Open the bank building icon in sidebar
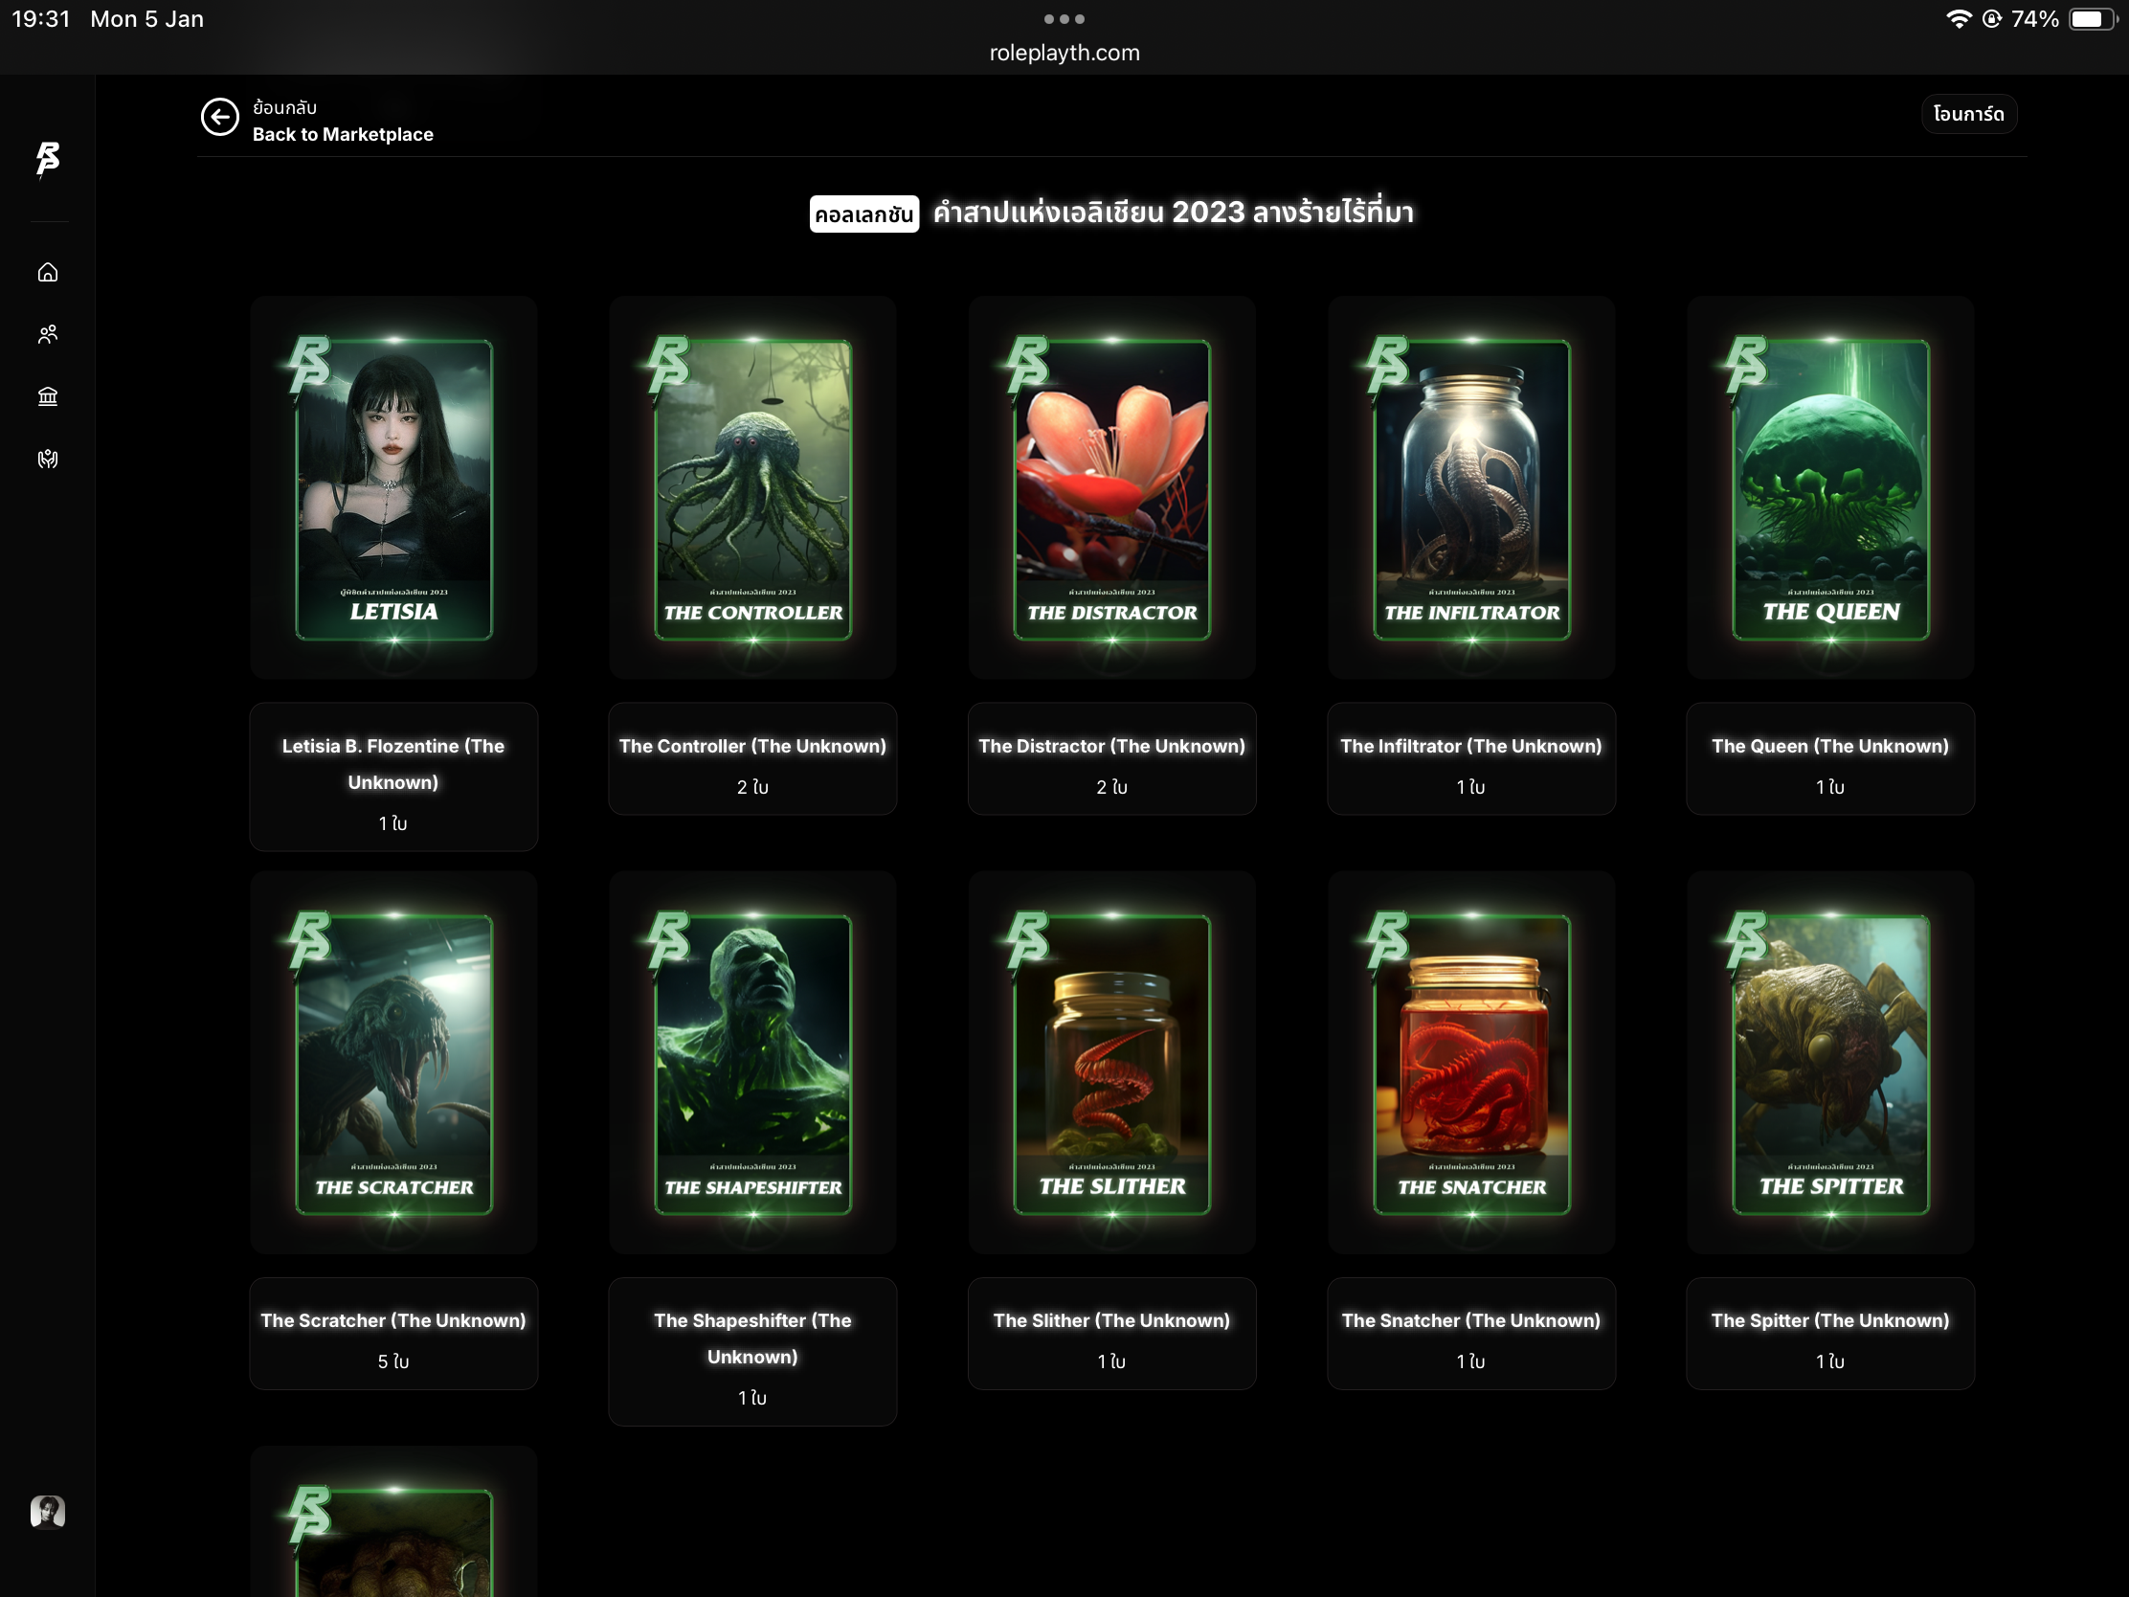2129x1597 pixels. [x=47, y=396]
